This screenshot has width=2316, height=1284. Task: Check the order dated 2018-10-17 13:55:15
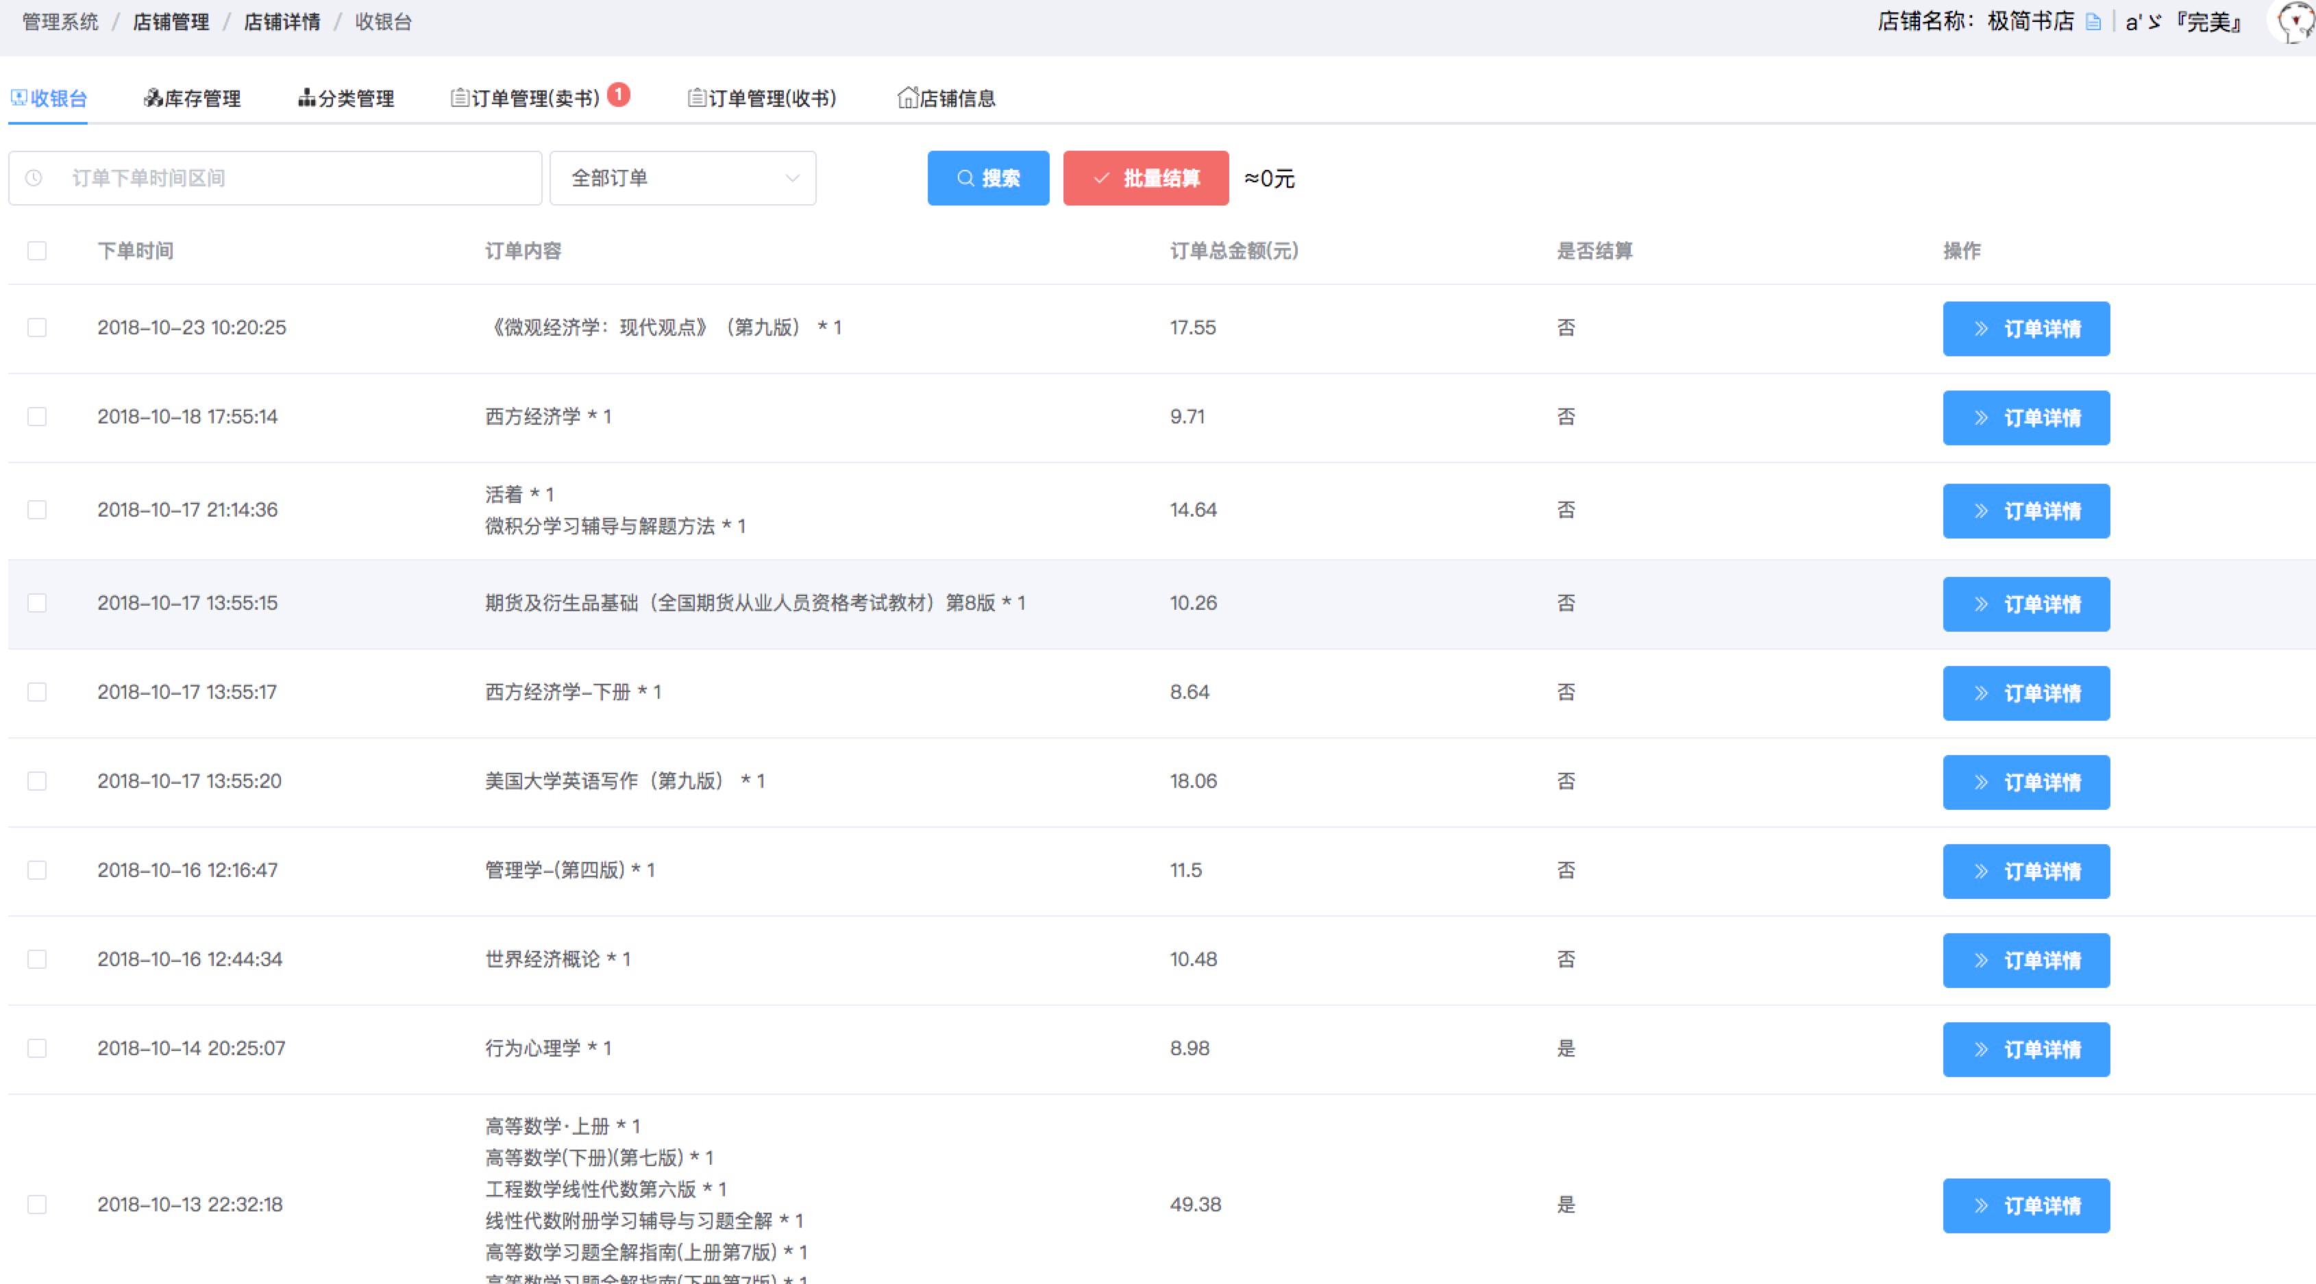point(37,602)
